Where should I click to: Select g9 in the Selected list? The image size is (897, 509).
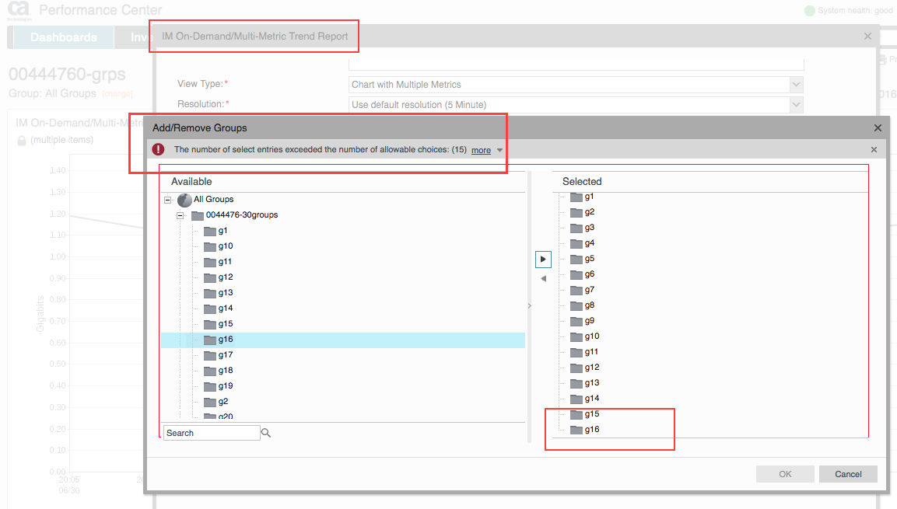pyautogui.click(x=589, y=321)
